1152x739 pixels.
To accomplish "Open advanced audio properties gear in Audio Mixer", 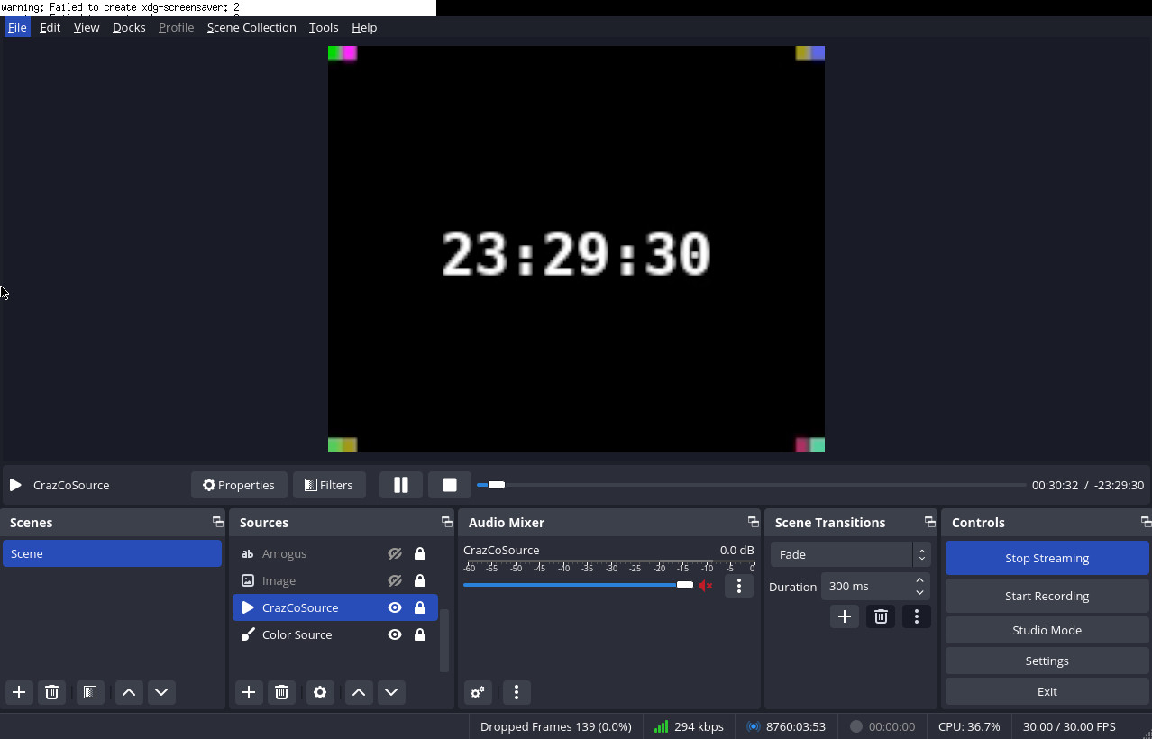I will pos(478,692).
